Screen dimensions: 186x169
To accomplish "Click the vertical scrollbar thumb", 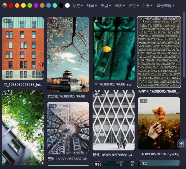I will click(184, 45).
